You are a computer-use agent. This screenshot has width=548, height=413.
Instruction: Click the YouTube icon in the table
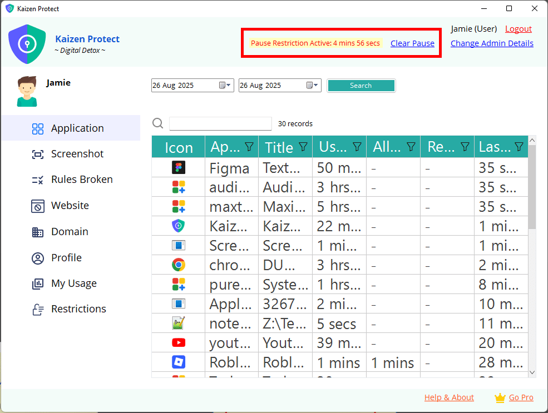click(178, 343)
